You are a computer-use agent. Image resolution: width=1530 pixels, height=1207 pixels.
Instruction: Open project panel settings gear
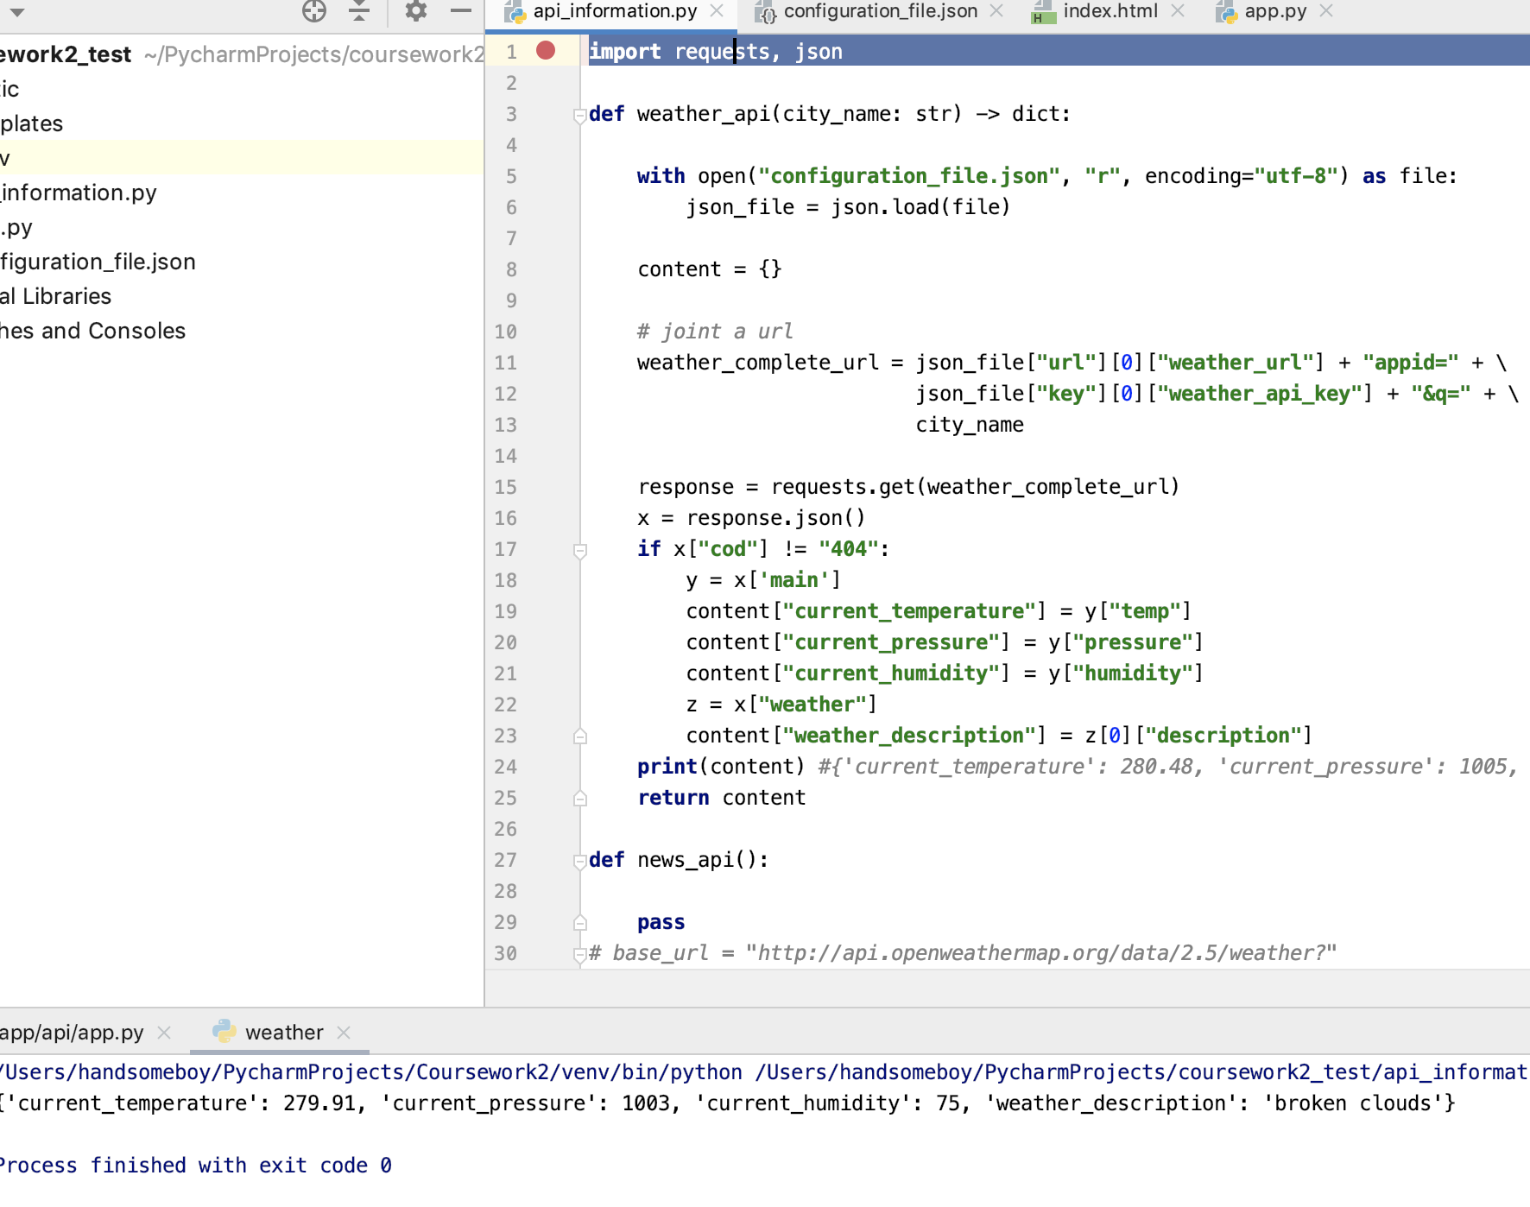(416, 11)
